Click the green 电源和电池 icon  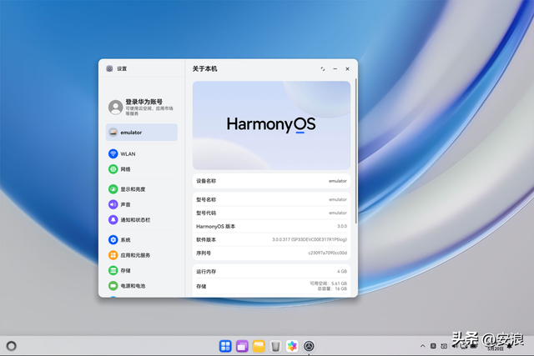113,286
